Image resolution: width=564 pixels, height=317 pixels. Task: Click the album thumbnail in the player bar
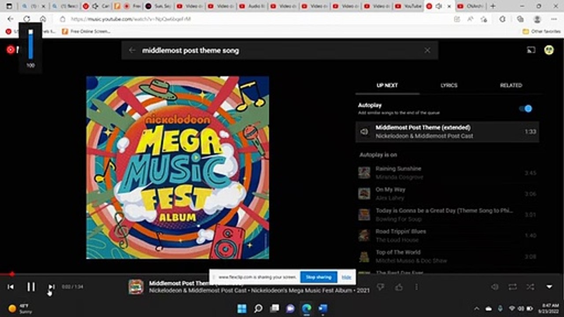(x=136, y=287)
